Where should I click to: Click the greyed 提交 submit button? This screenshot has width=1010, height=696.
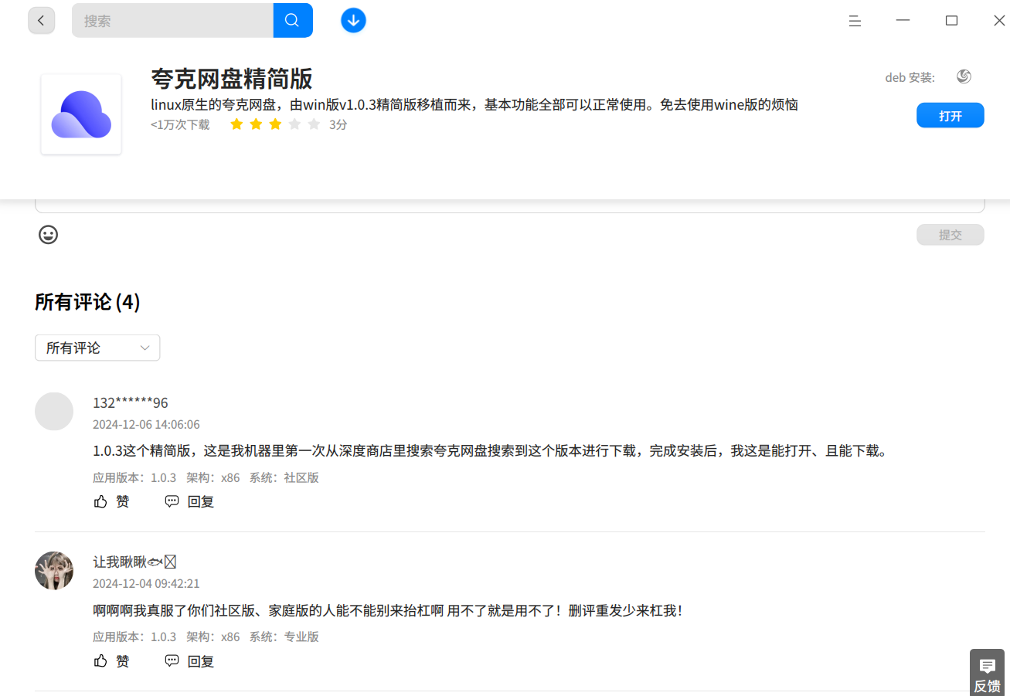pos(950,235)
